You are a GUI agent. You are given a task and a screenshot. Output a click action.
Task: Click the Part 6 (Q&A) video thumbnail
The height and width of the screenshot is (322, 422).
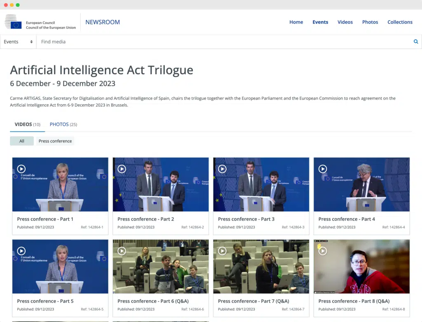pos(161,266)
